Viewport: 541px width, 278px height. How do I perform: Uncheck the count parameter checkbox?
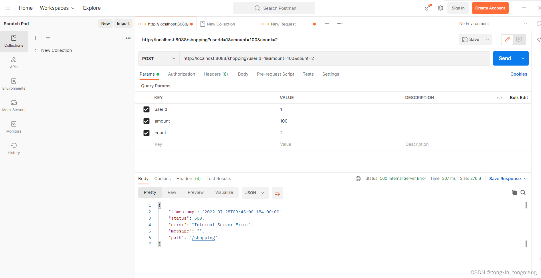click(146, 133)
